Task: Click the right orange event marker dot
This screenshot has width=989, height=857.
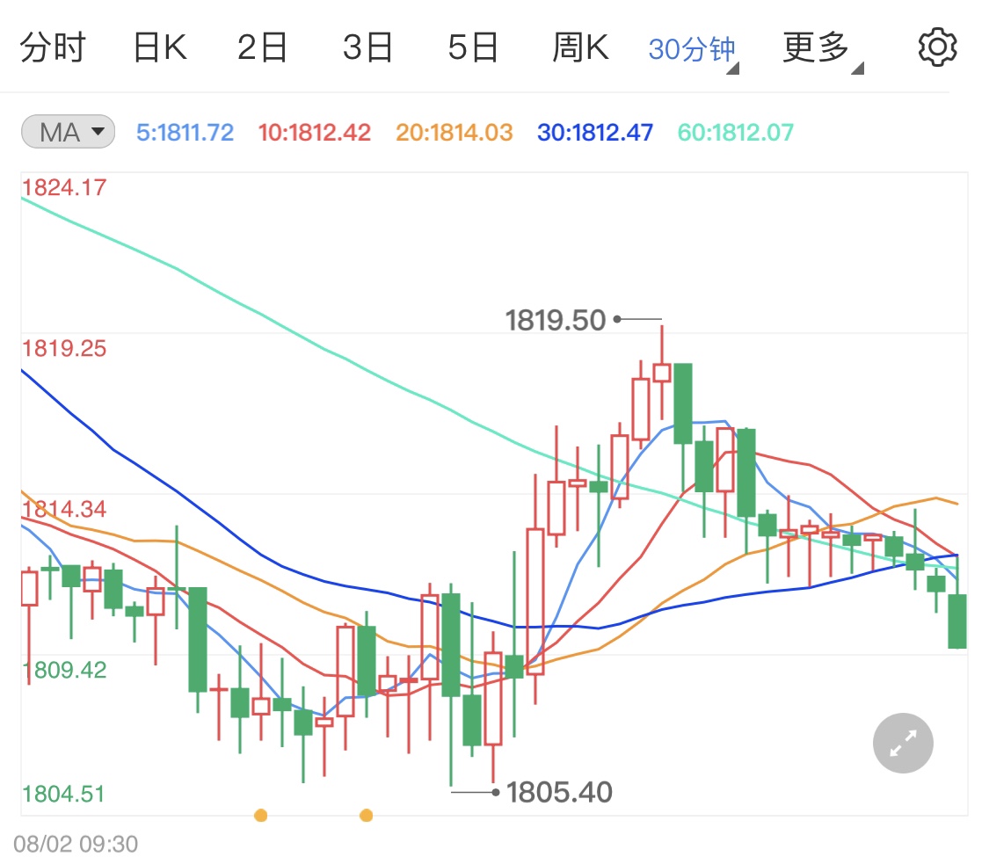Action: click(x=366, y=816)
